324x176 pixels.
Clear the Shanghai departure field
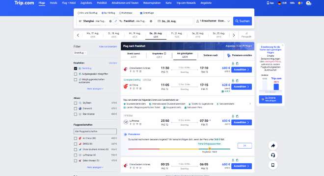(110, 21)
